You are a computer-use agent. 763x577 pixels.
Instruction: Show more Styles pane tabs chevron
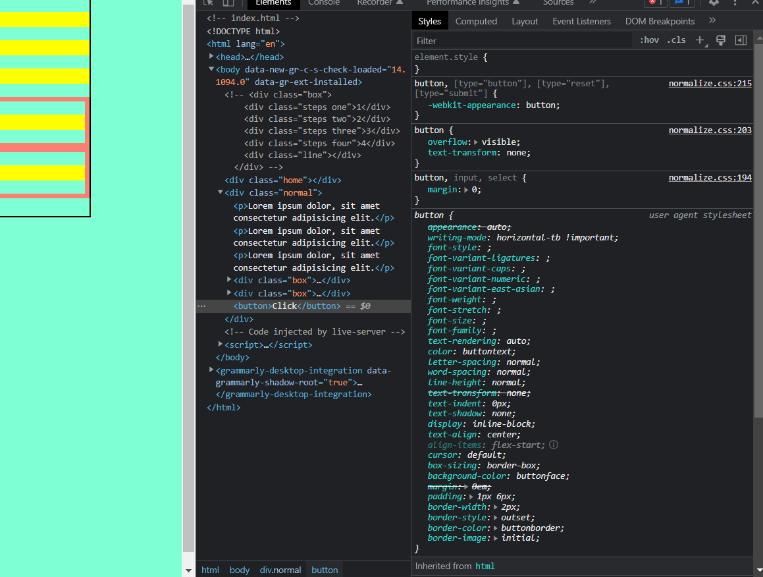point(712,21)
